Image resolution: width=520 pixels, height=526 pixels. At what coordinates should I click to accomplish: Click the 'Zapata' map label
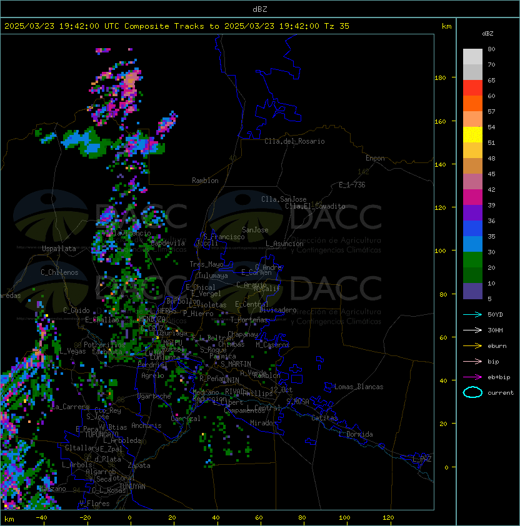pos(139,465)
